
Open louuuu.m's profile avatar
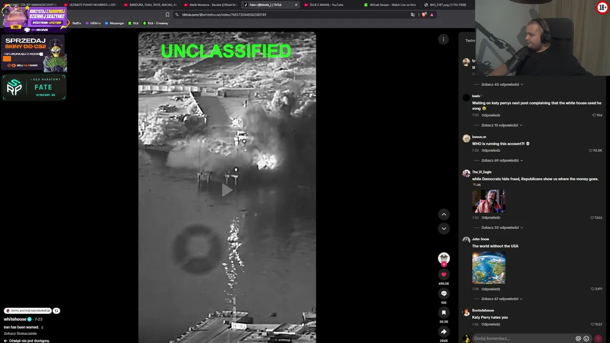466,139
